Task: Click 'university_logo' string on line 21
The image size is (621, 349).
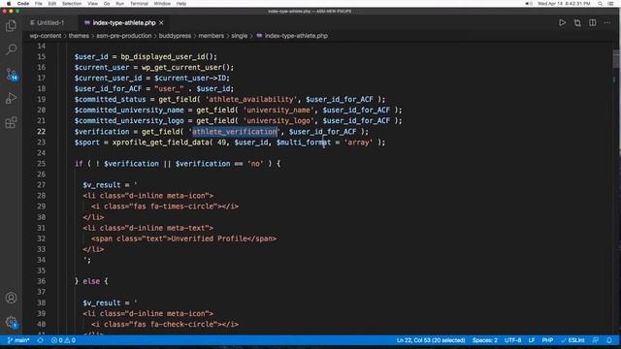Action: coord(278,120)
